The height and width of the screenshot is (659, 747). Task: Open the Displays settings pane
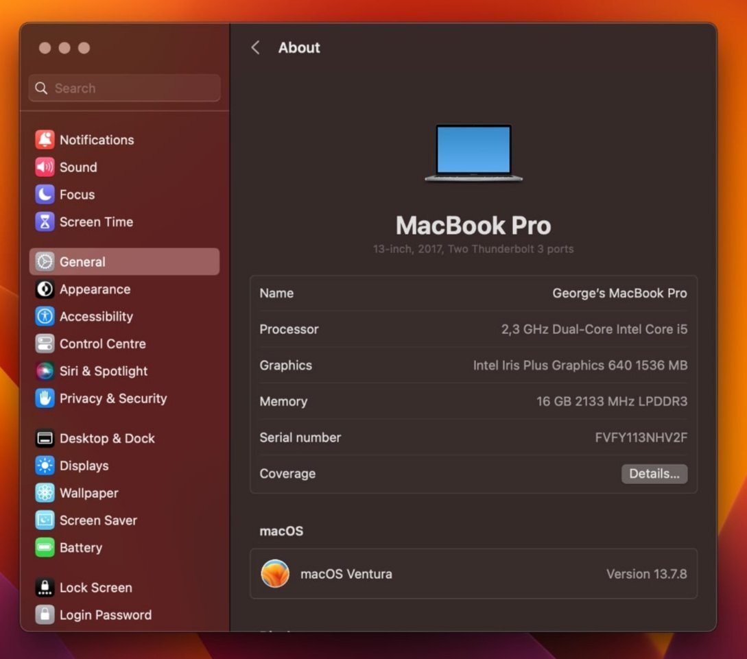(x=84, y=466)
